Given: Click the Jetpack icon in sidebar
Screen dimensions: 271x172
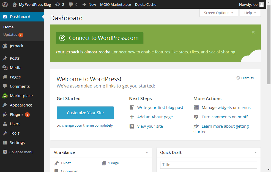Looking at the screenshot, I should coord(5,46).
